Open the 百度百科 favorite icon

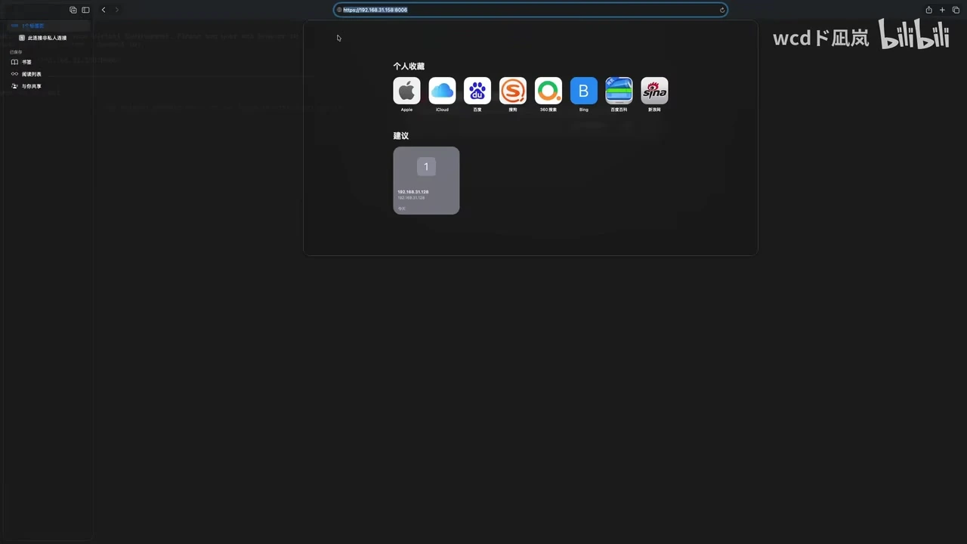[x=619, y=91]
